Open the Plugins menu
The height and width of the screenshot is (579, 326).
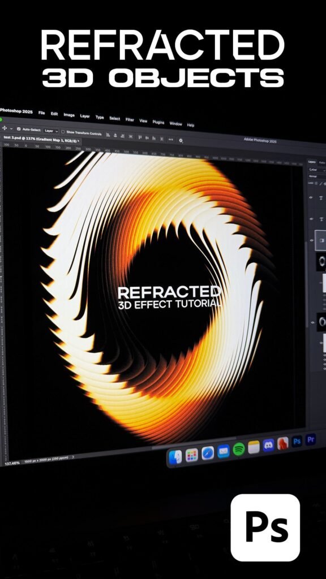click(158, 122)
